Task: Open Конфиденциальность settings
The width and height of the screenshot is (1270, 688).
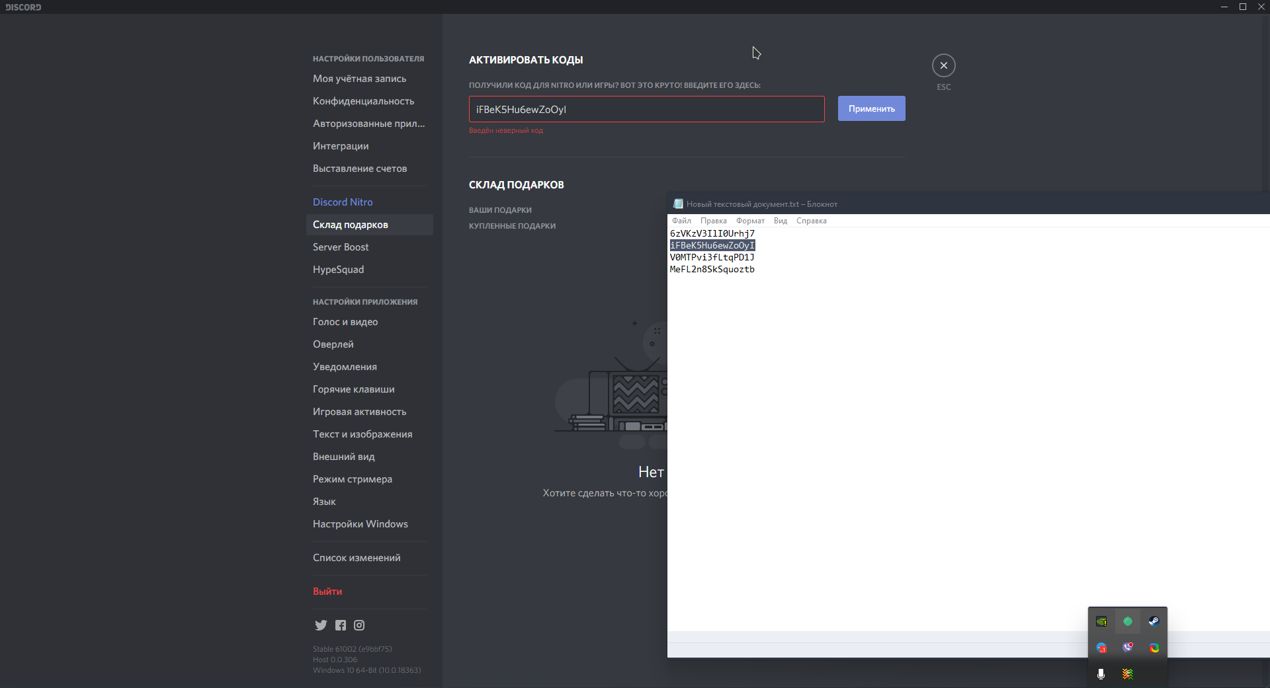Action: [369, 101]
